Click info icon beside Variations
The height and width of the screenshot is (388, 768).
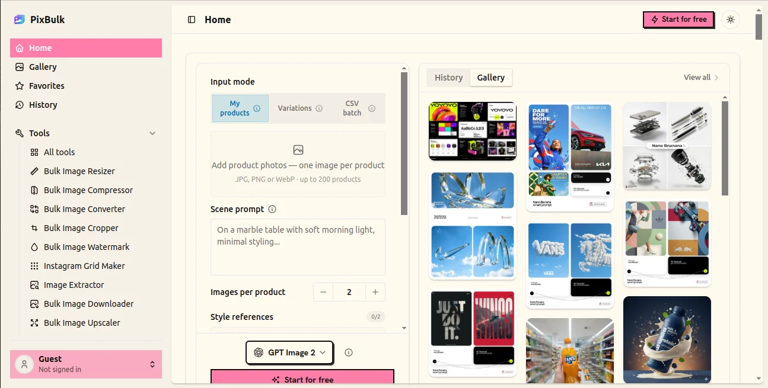click(x=319, y=108)
